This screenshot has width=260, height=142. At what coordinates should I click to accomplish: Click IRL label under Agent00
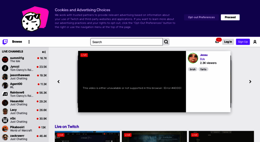click(x=12, y=87)
